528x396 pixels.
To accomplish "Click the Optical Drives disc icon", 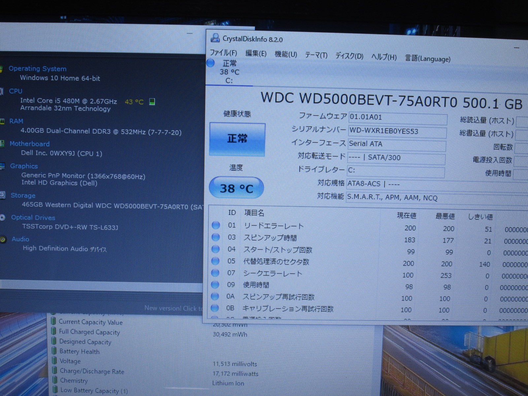I will (x=3, y=217).
